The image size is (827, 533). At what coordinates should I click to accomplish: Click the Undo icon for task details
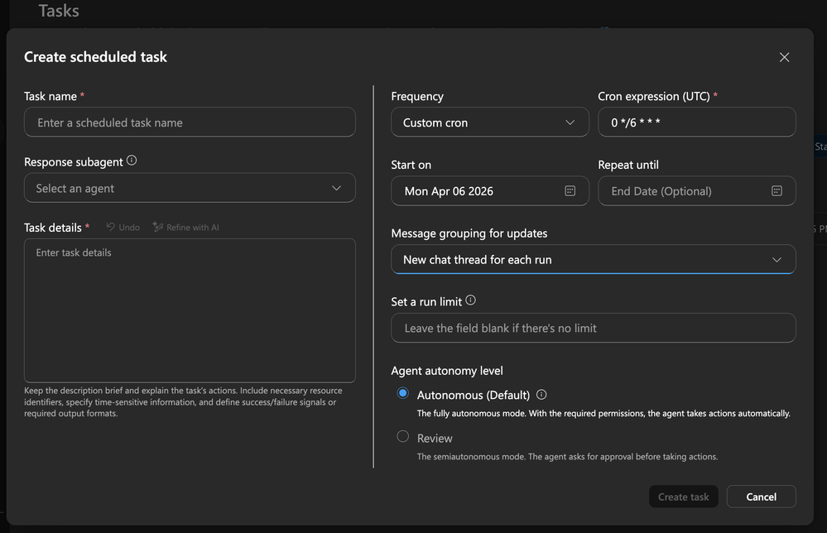[x=111, y=227]
